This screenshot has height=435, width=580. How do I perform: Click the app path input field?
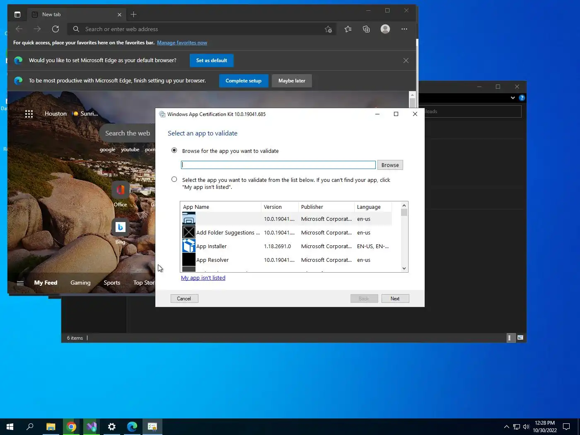coord(278,165)
